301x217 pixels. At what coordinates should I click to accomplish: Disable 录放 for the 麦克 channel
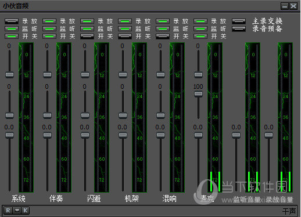pos(200,21)
